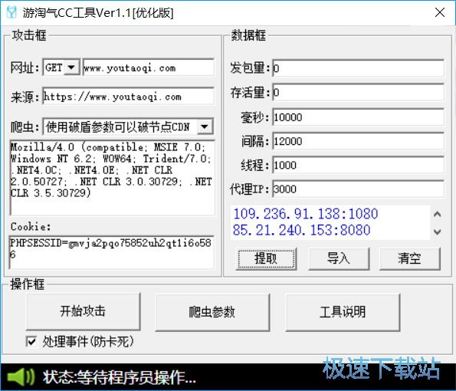This screenshot has height=391, width=456.
Task: Toggle the 处理事件(防卡死) checkbox
Action: [31, 341]
